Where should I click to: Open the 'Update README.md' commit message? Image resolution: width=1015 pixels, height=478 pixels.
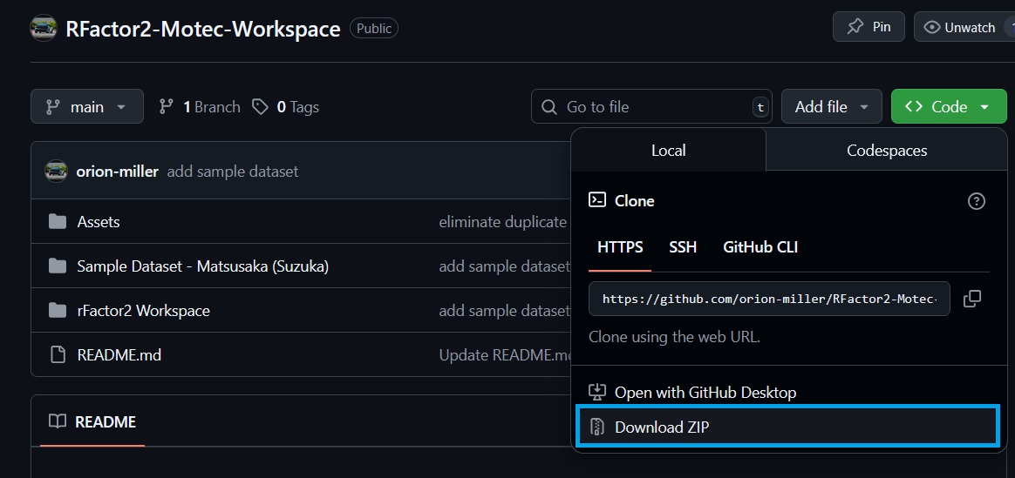click(506, 354)
